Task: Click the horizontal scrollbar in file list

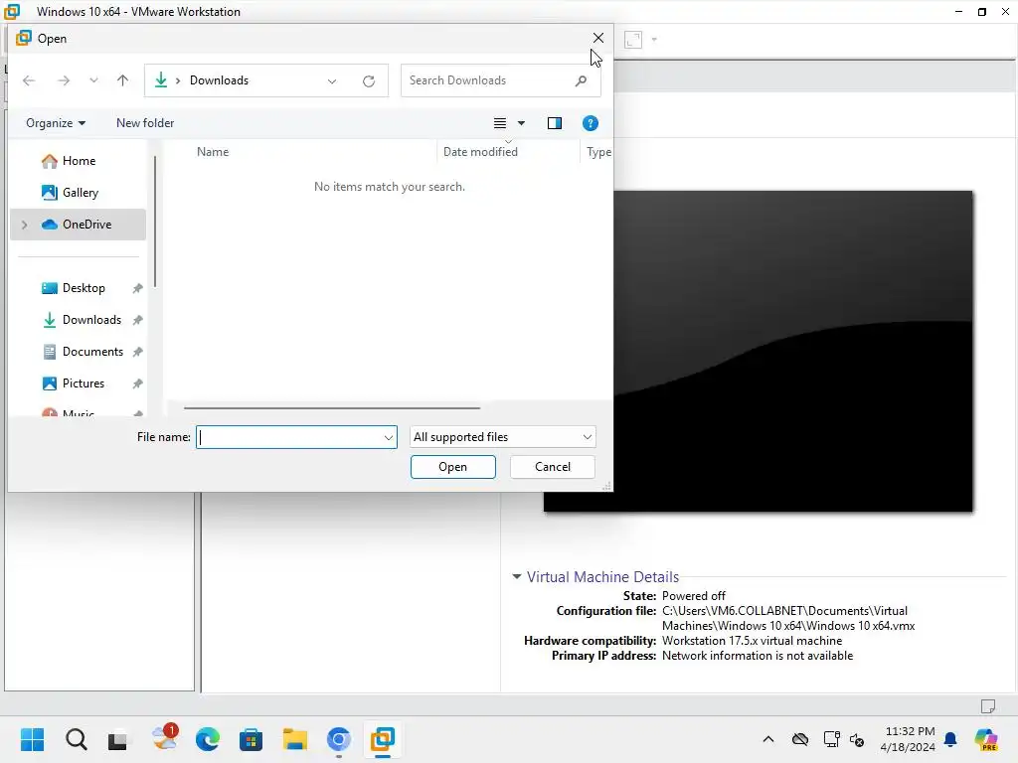Action: [332, 408]
